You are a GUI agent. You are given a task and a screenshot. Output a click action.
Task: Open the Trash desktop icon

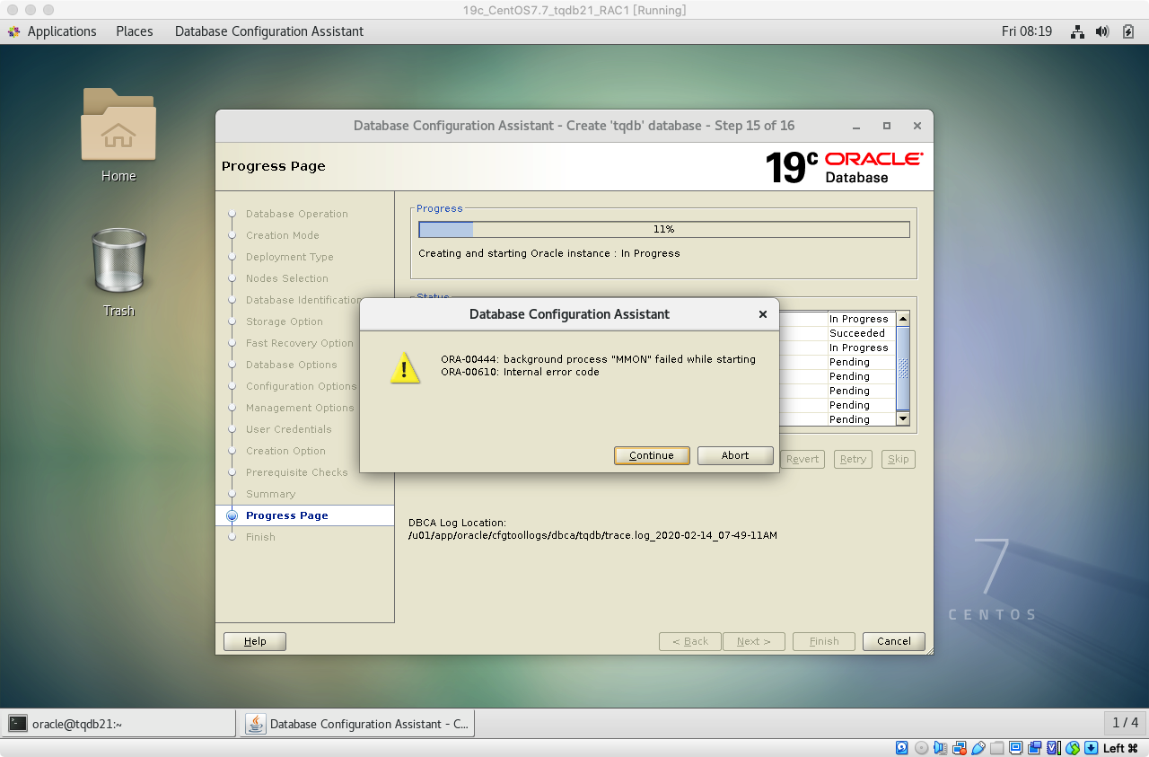(x=118, y=260)
